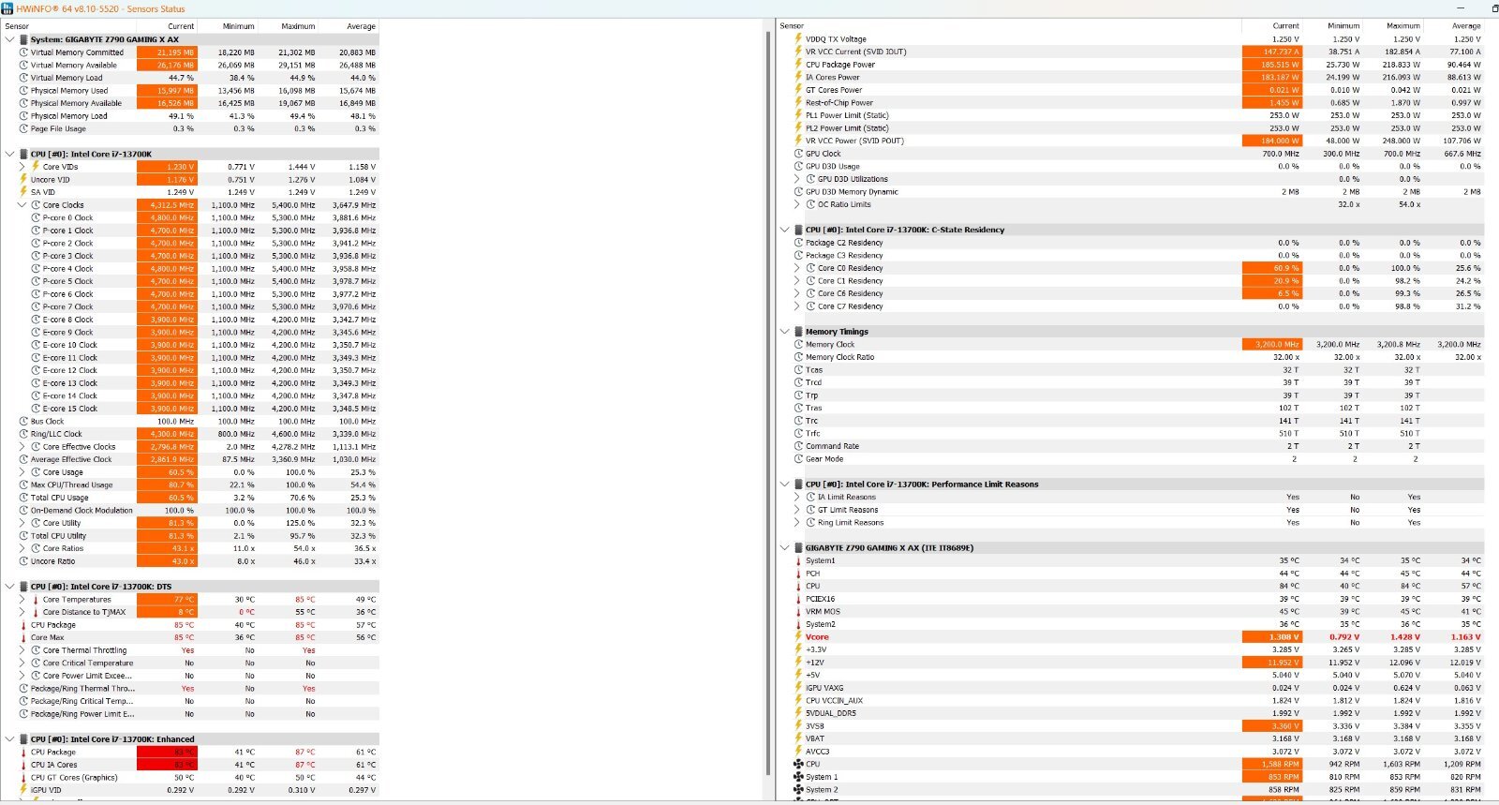Click the lightning bolt icon next to VBAT
The height and width of the screenshot is (805, 1499).
798,738
